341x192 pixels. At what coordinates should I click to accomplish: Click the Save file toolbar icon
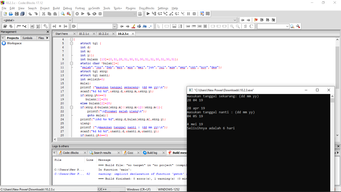click(x=17, y=14)
